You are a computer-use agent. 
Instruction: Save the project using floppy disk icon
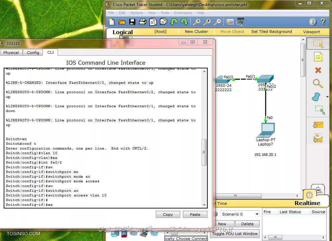pos(132,22)
